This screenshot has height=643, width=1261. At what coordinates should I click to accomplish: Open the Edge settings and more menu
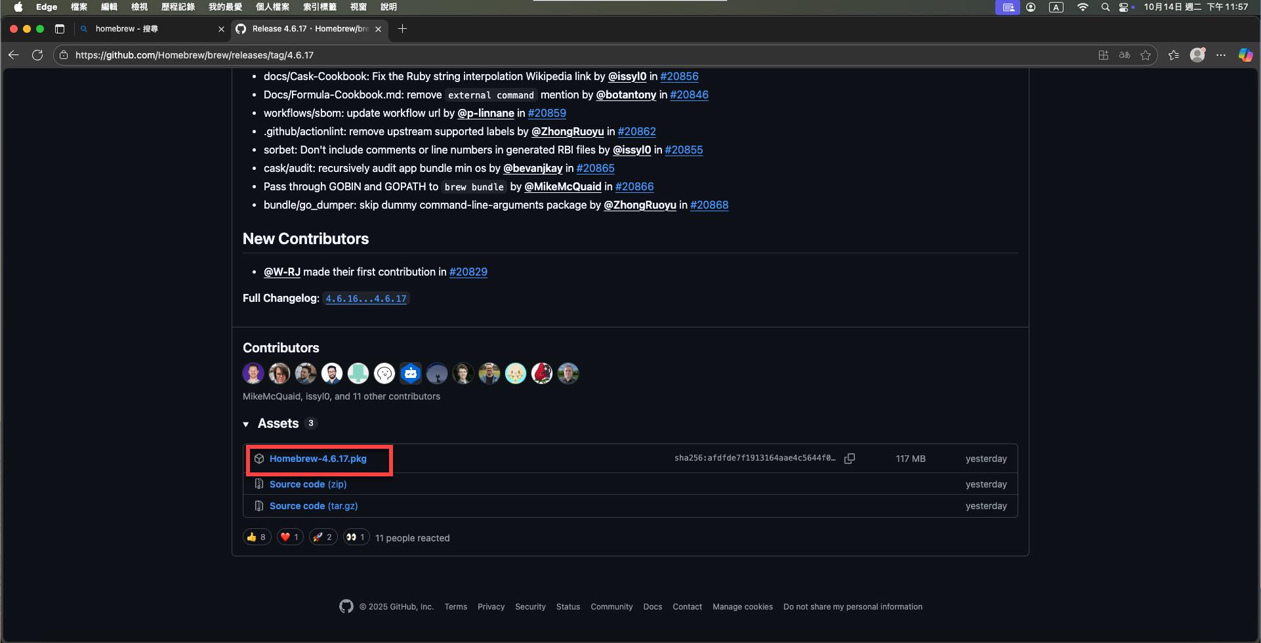point(1220,55)
